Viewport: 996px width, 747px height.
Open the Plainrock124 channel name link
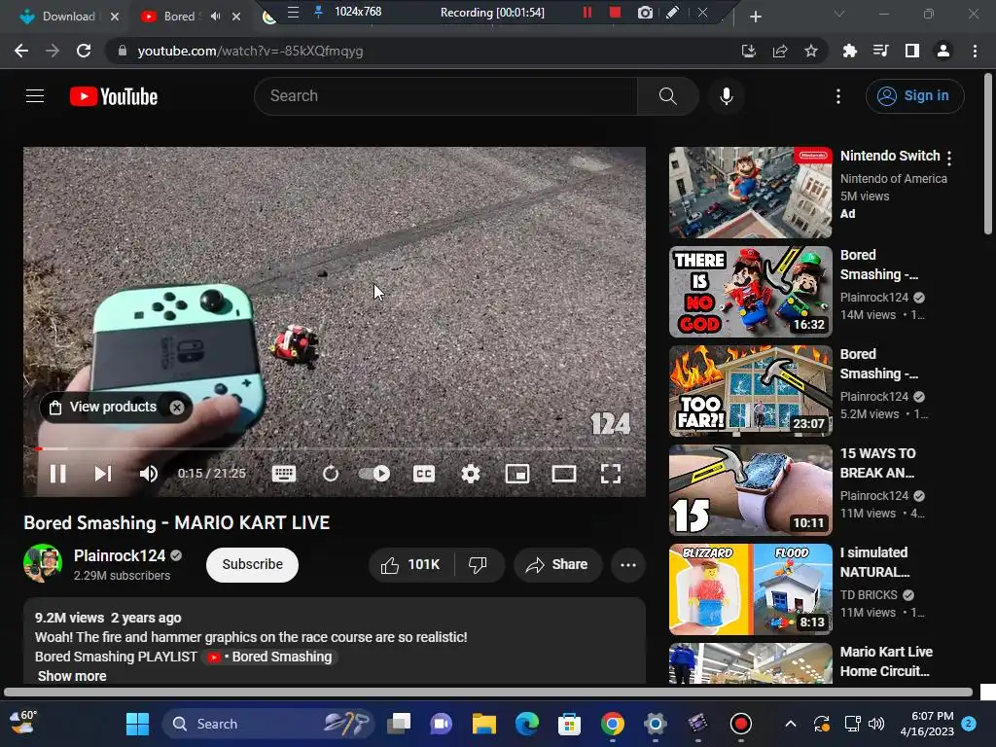[x=120, y=555]
